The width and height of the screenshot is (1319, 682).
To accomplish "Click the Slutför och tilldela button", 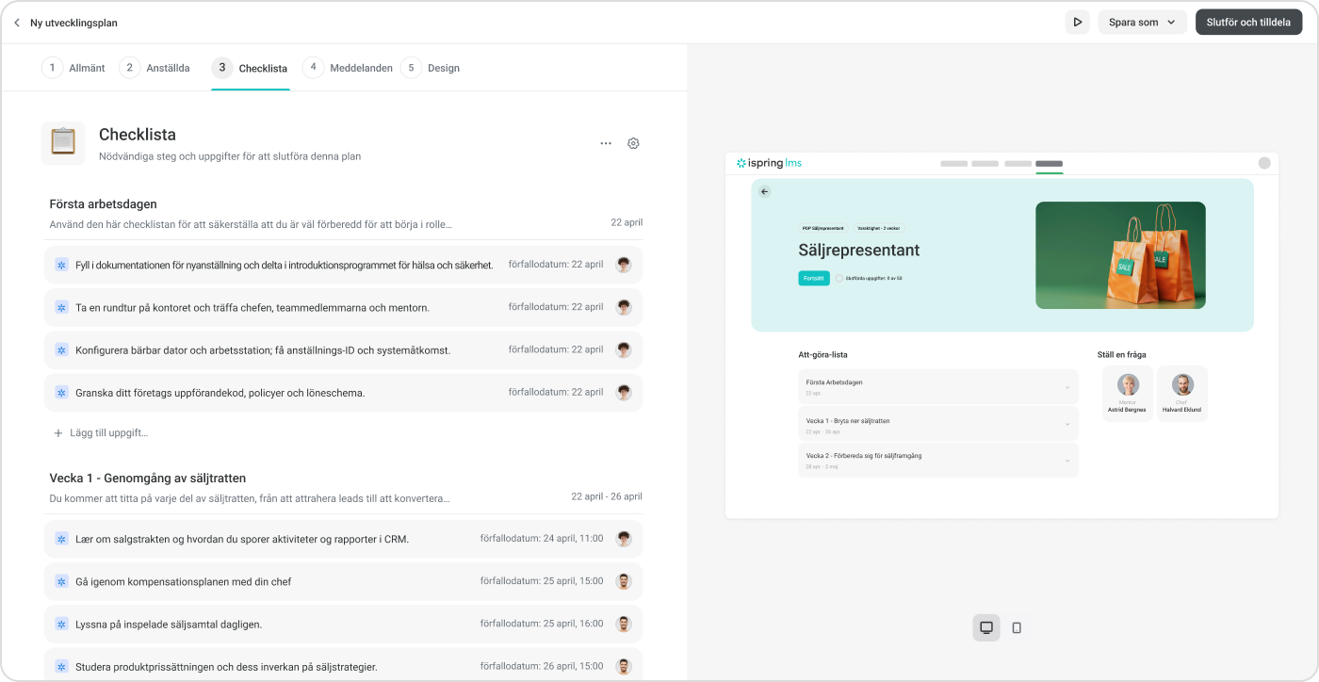I will [1248, 23].
